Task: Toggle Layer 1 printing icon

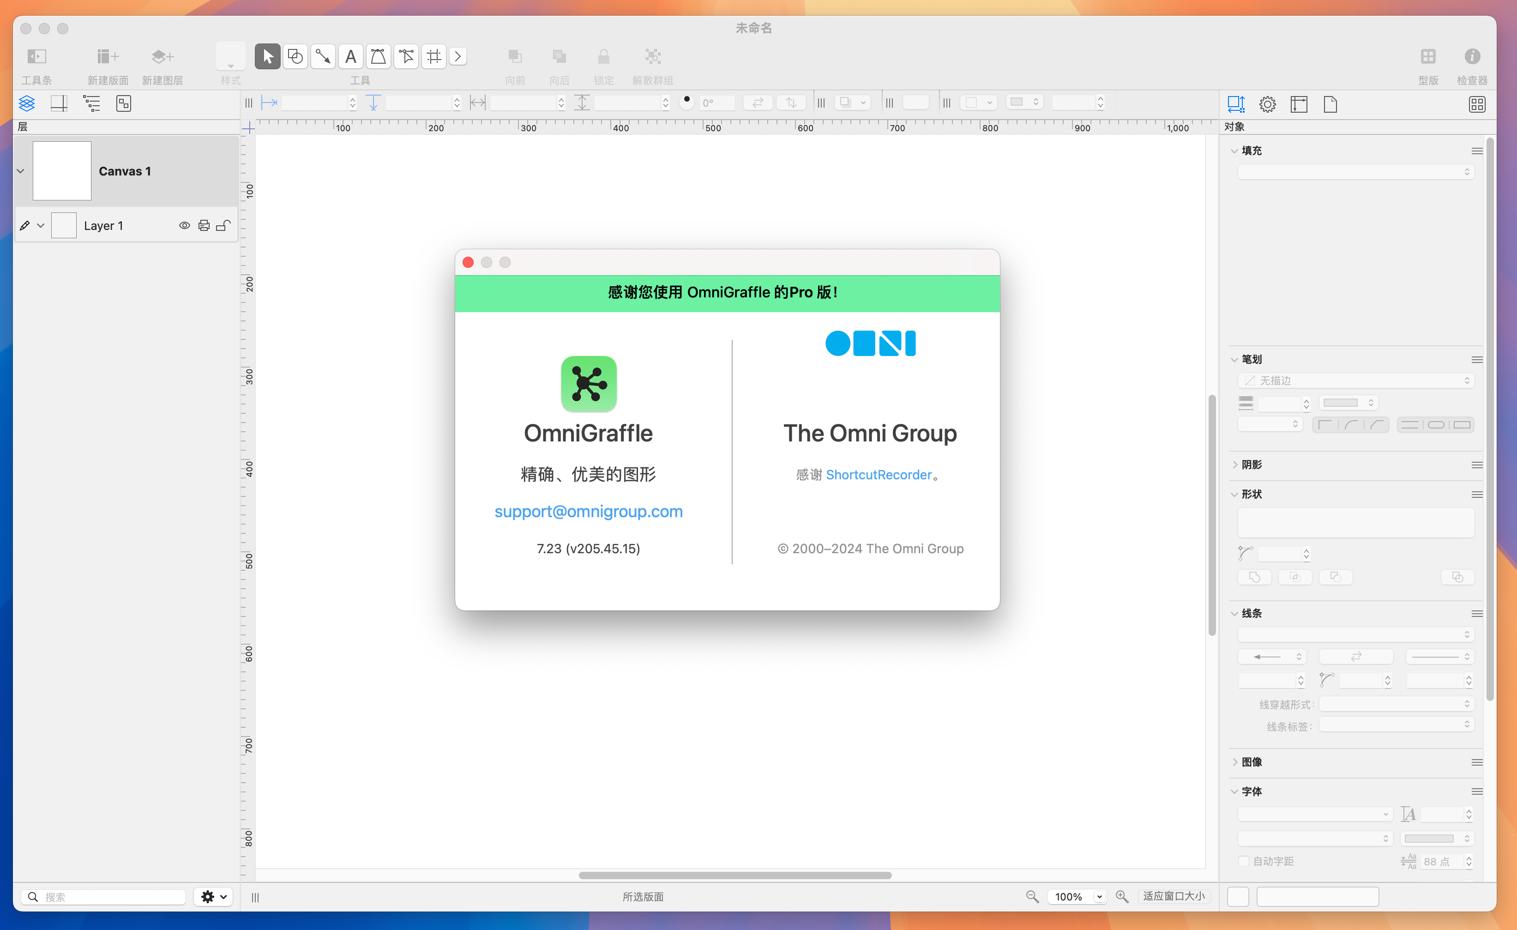Action: coord(204,225)
